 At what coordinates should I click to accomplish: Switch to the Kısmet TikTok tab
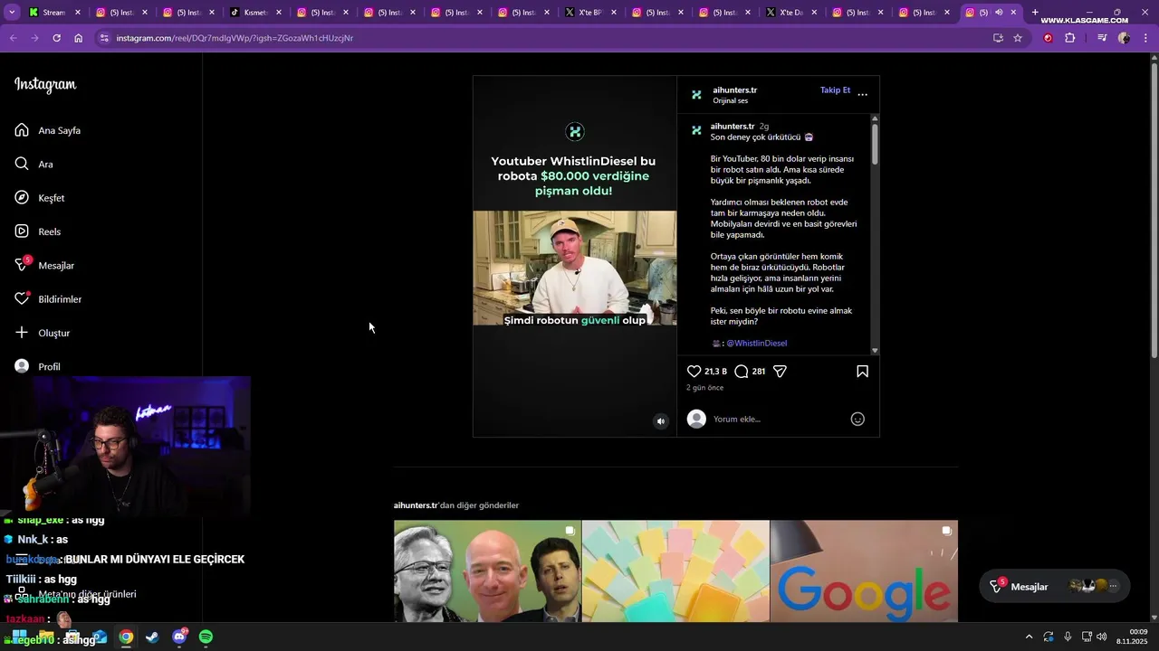(256, 13)
